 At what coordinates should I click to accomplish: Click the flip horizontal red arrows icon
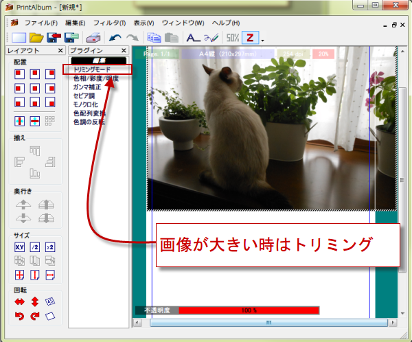tap(19, 301)
